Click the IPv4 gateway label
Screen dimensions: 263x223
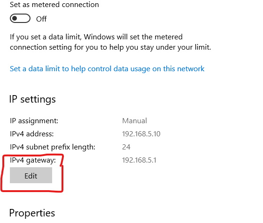(33, 160)
